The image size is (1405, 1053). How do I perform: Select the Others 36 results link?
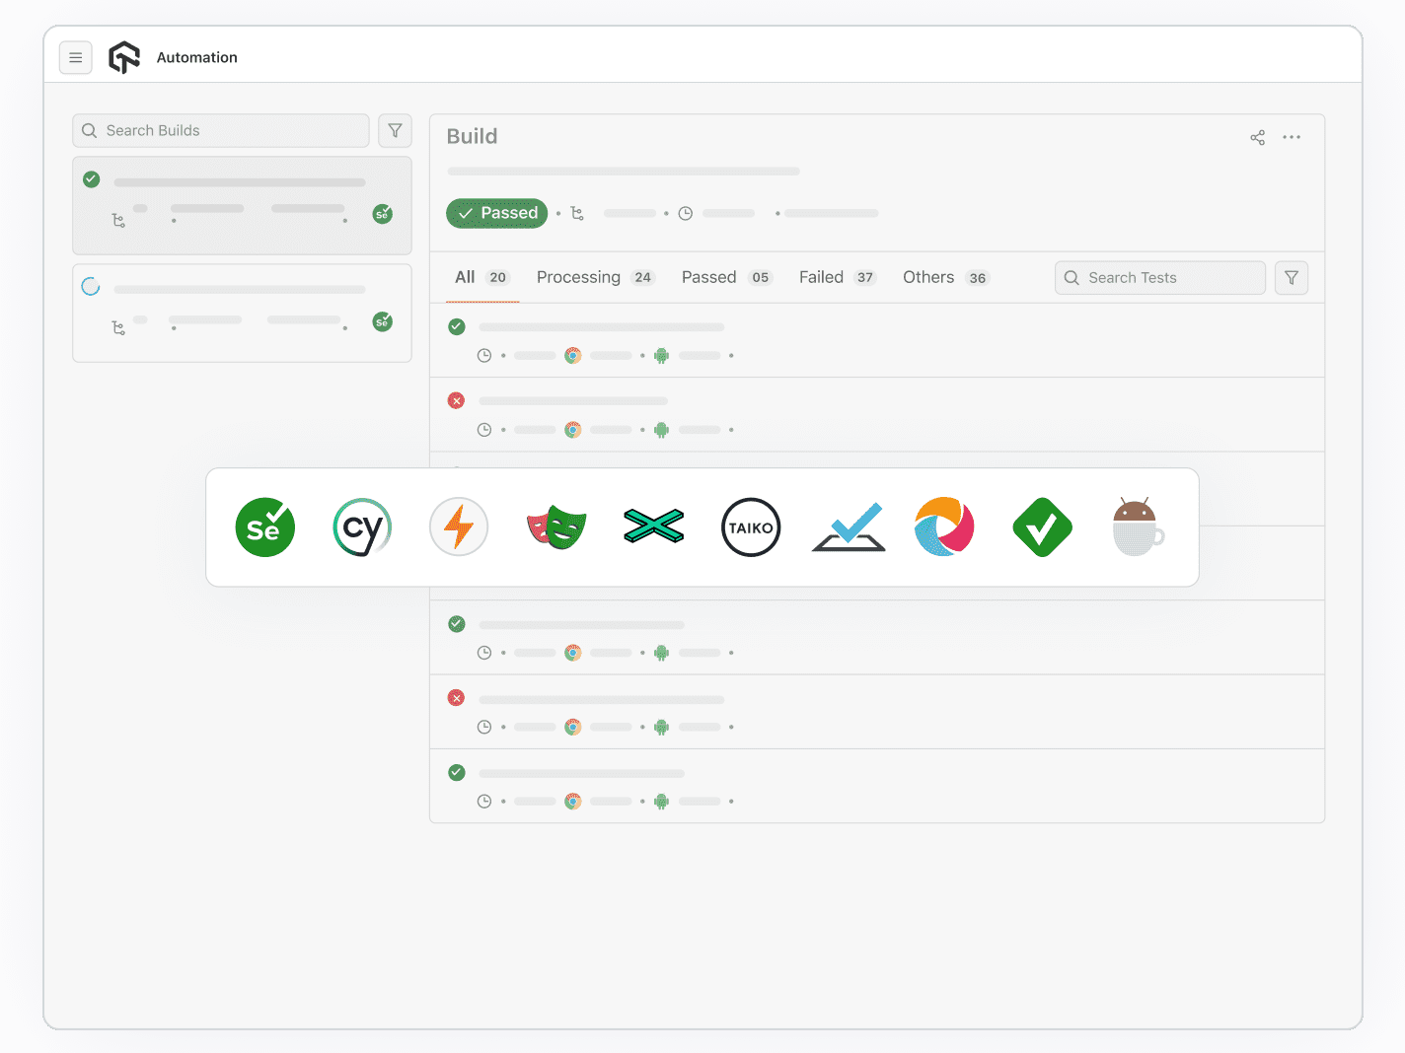944,277
